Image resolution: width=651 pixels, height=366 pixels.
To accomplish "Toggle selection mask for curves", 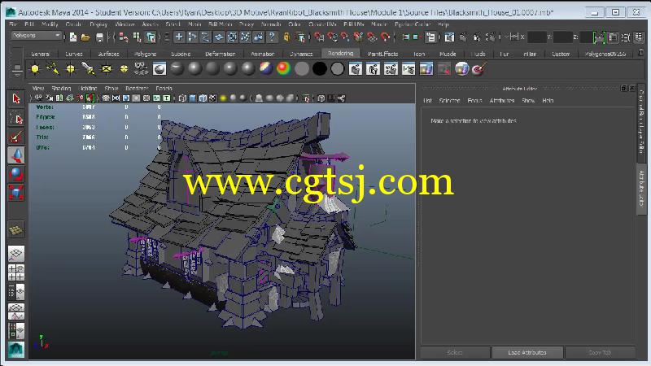I will coord(206,37).
